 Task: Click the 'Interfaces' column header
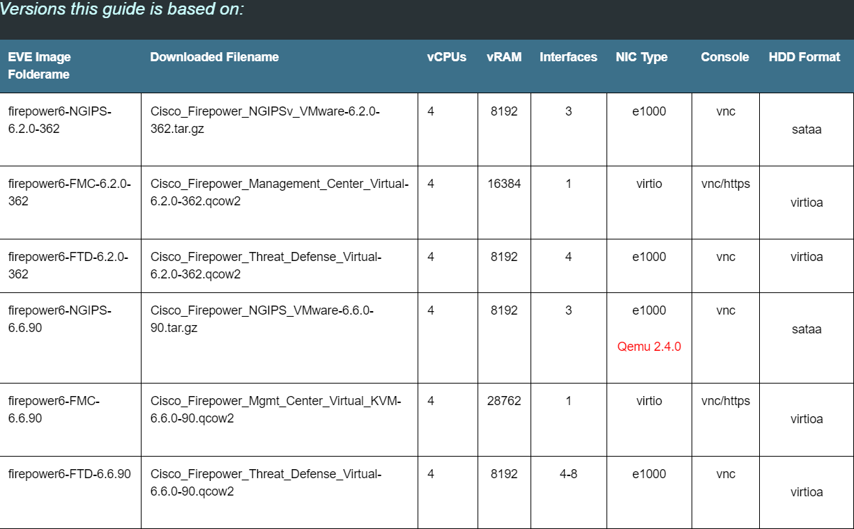[x=568, y=57]
